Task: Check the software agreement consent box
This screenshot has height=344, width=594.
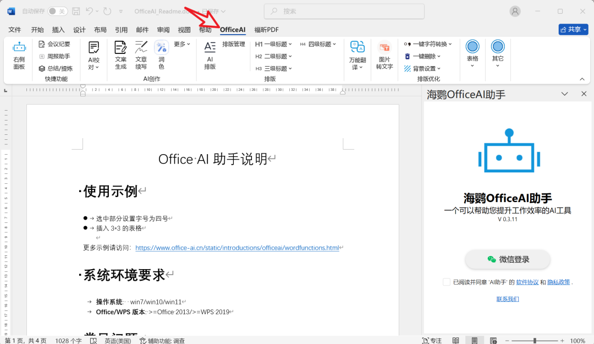Action: pyautogui.click(x=446, y=282)
